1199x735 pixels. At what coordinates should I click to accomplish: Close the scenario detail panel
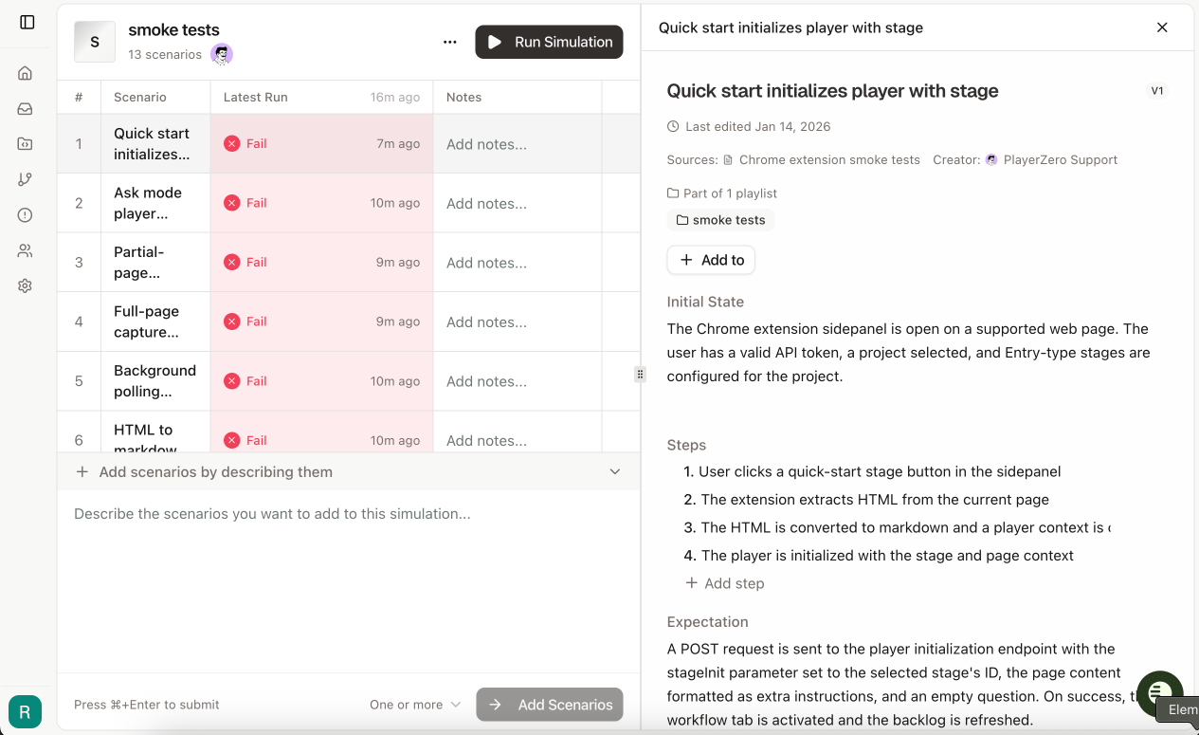coord(1162,28)
